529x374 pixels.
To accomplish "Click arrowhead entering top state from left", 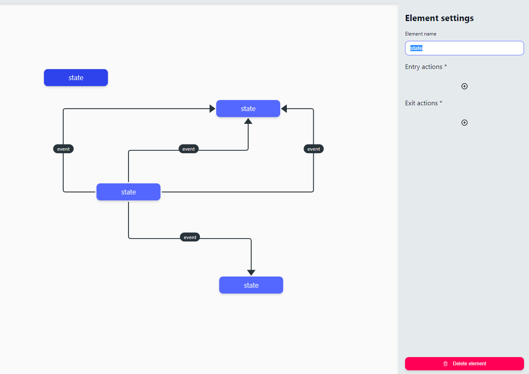I will click(x=212, y=109).
